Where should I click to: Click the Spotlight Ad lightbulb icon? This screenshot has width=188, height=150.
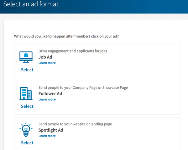(26, 130)
